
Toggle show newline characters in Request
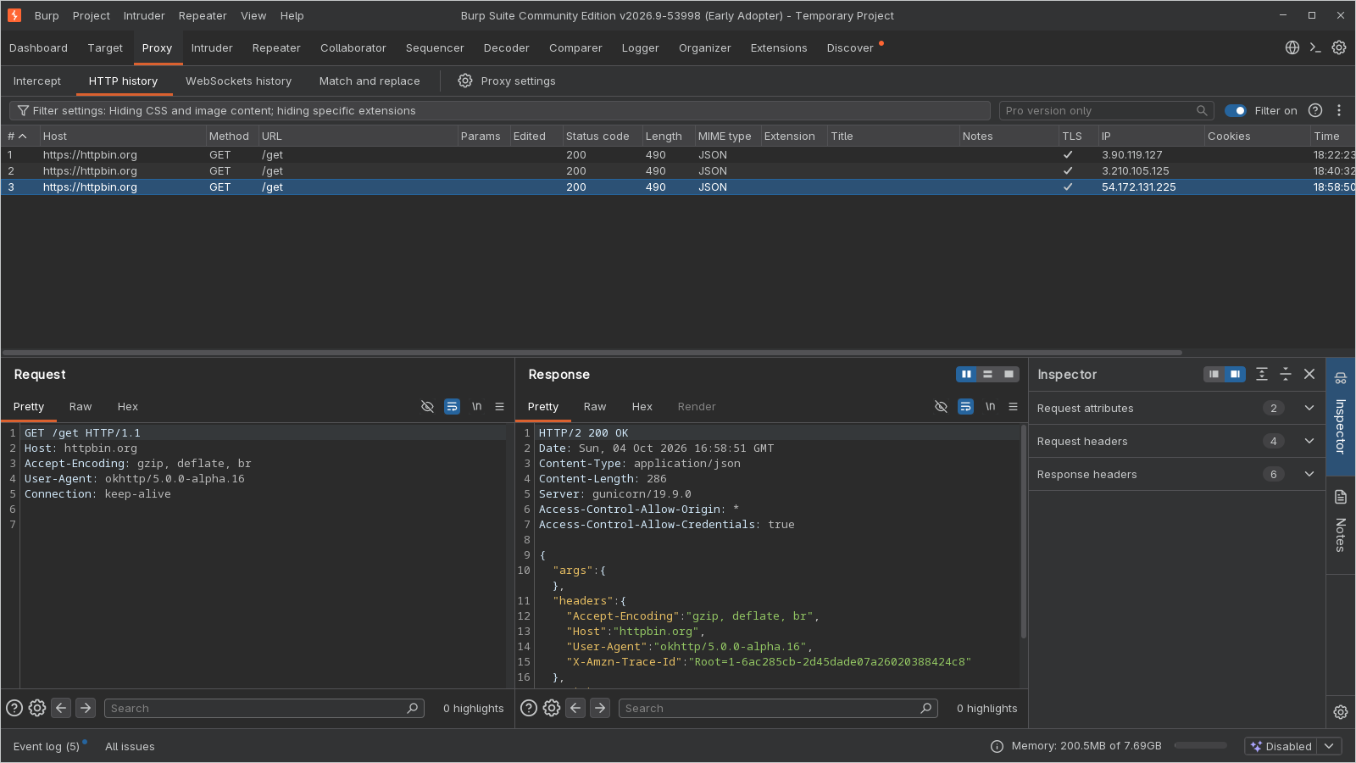pyautogui.click(x=477, y=407)
